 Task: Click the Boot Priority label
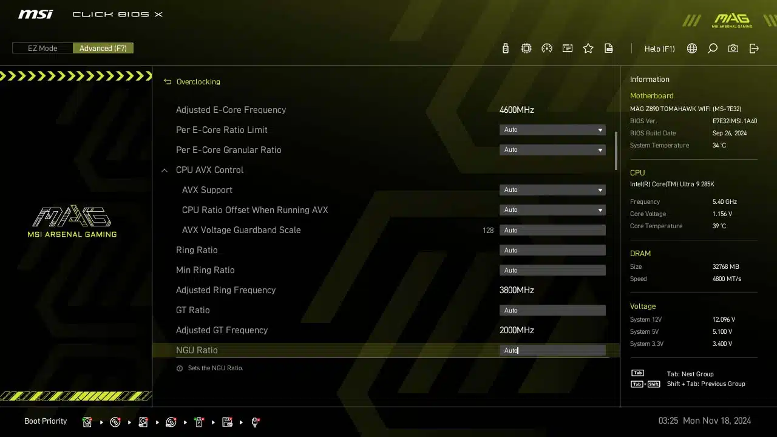point(46,421)
